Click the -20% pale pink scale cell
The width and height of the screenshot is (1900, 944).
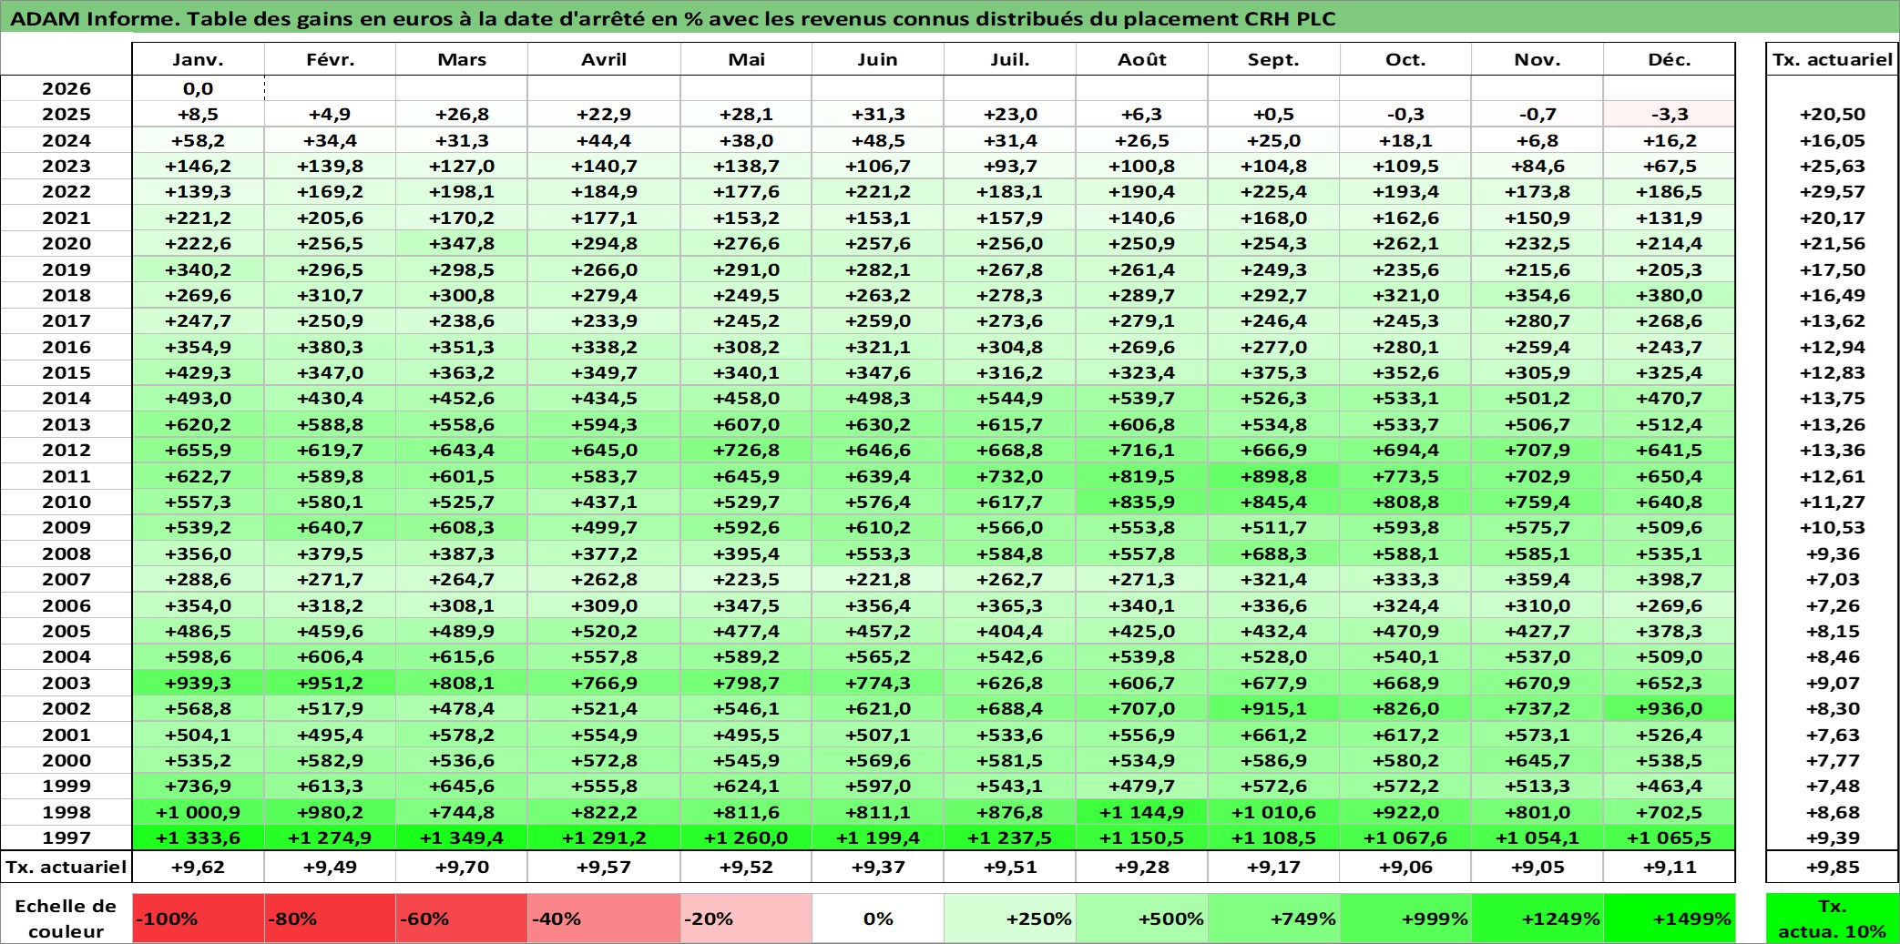point(746,919)
